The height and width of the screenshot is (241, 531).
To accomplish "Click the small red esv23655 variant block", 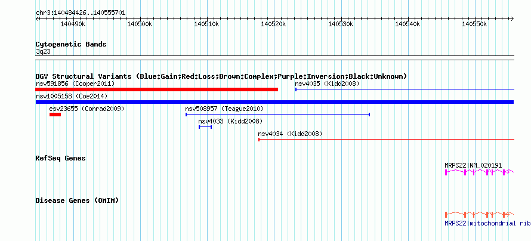I will click(x=55, y=115).
